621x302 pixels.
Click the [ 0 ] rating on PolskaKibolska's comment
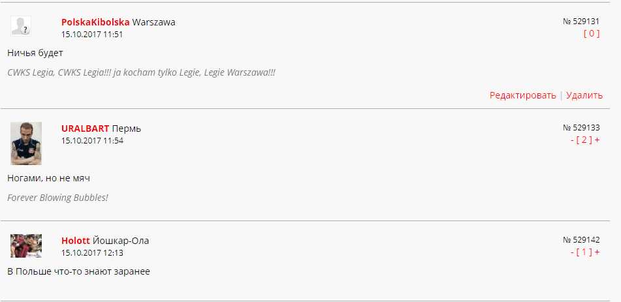(x=592, y=34)
